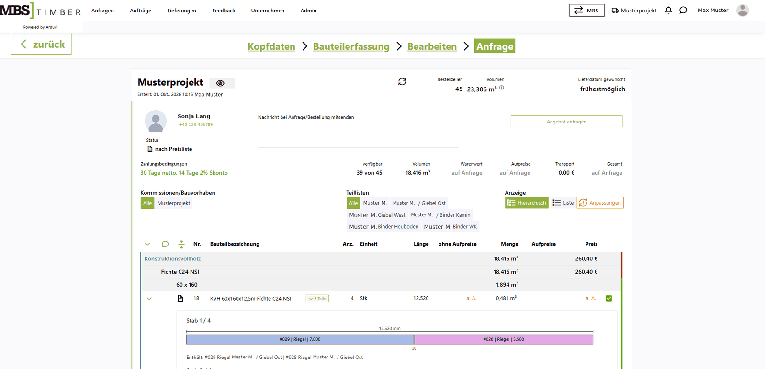Filter Teillisten by Binder Kamin
Image resolution: width=766 pixels, height=369 pixels.
tap(440, 215)
